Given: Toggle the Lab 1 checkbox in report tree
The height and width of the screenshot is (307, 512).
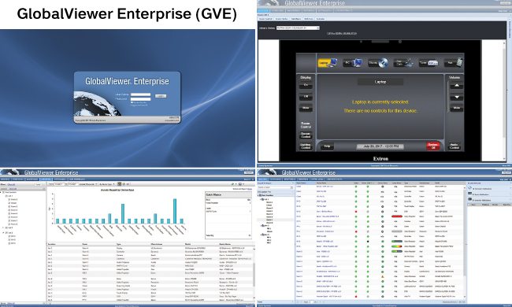Looking at the screenshot, I should pyautogui.click(x=6, y=196).
